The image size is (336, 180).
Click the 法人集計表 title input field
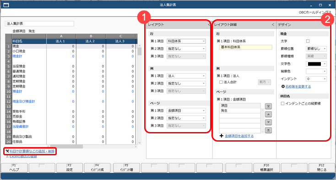coord(39,23)
